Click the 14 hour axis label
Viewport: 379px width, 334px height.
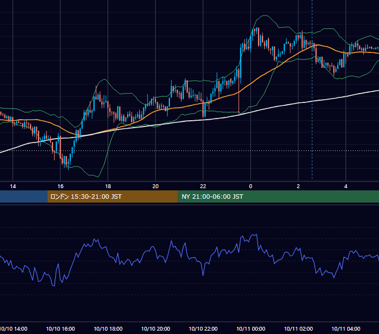[13, 186]
